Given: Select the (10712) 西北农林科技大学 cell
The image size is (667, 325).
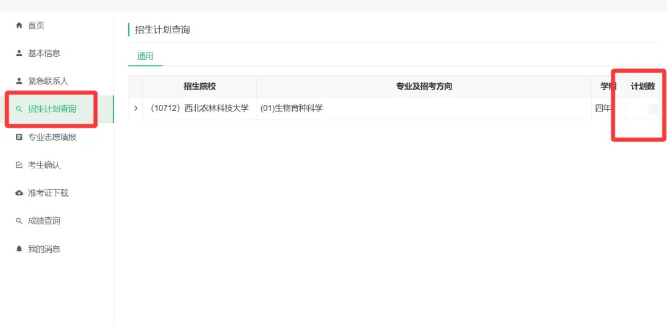Looking at the screenshot, I should (x=199, y=109).
